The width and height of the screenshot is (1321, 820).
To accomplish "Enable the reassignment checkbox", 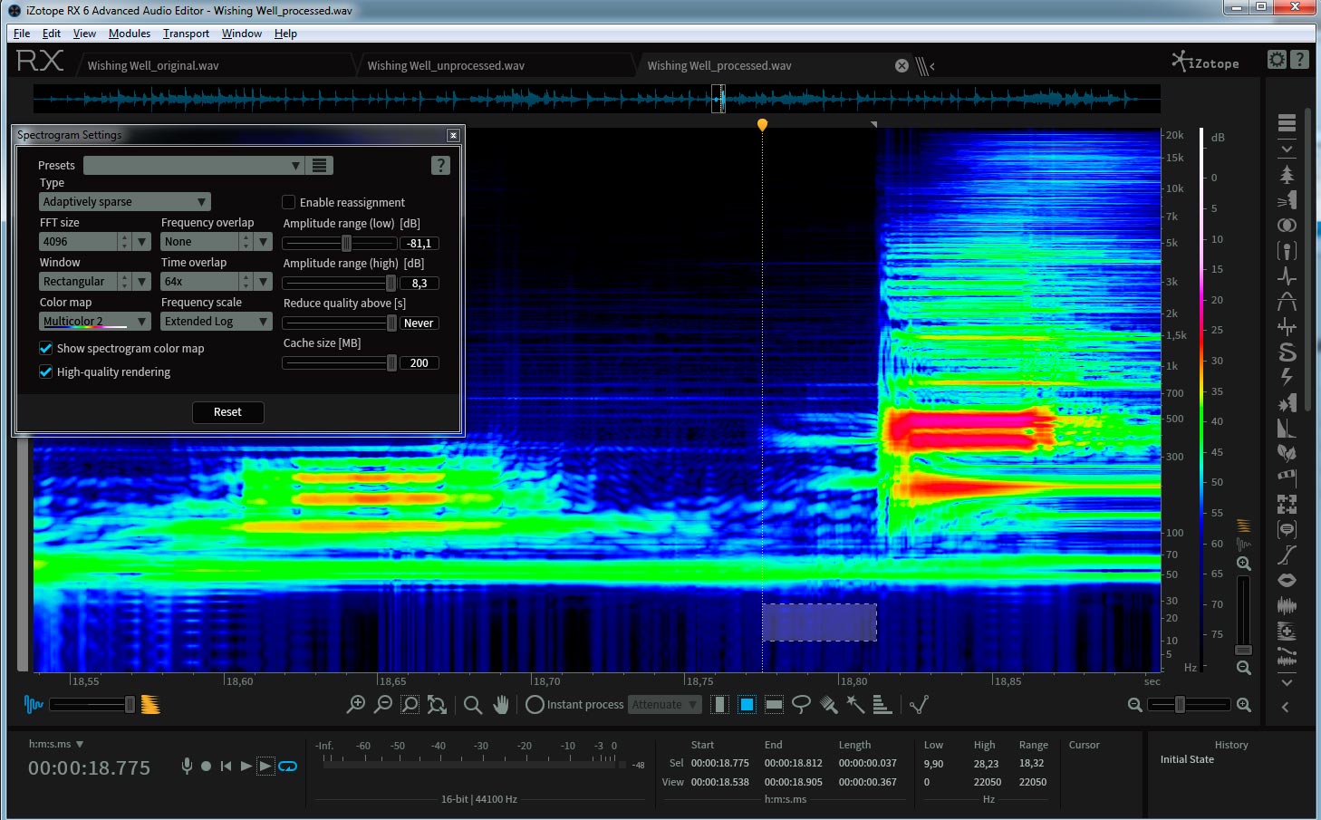I will click(x=289, y=202).
